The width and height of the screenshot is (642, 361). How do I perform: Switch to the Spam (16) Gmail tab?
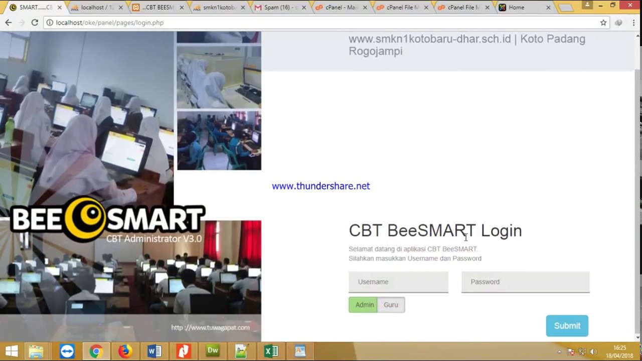click(x=280, y=8)
